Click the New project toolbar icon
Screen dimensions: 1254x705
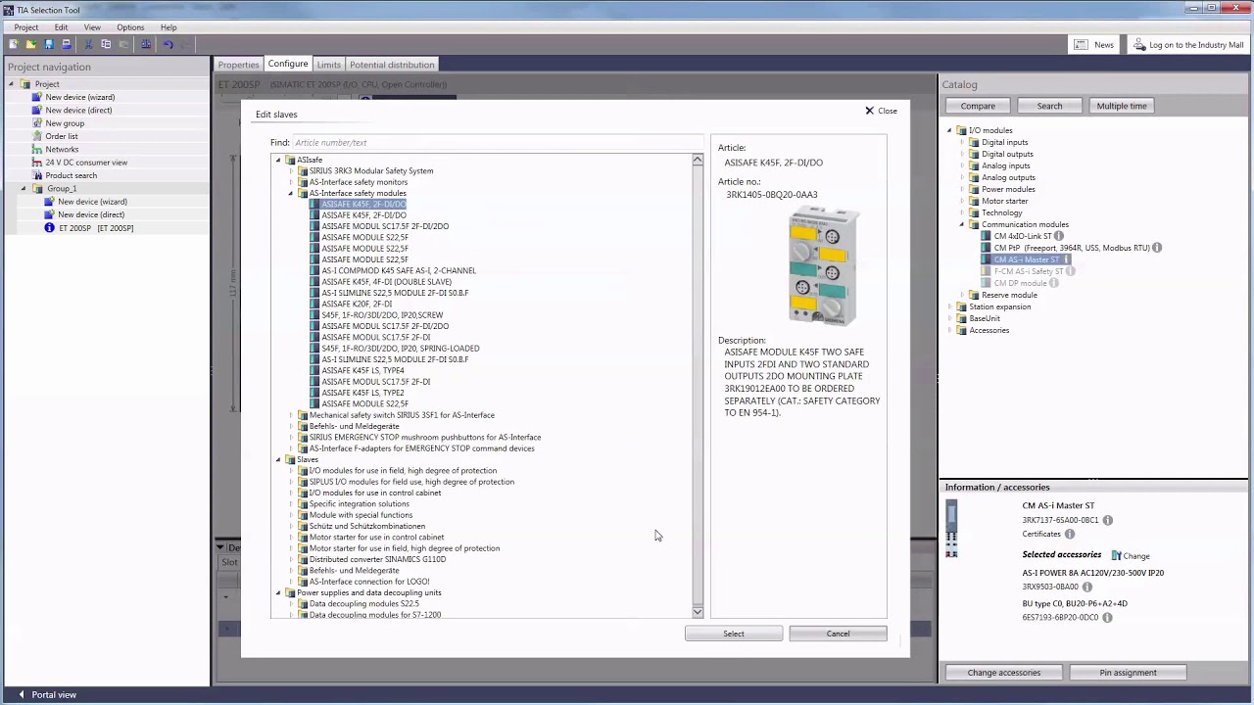pyautogui.click(x=13, y=44)
